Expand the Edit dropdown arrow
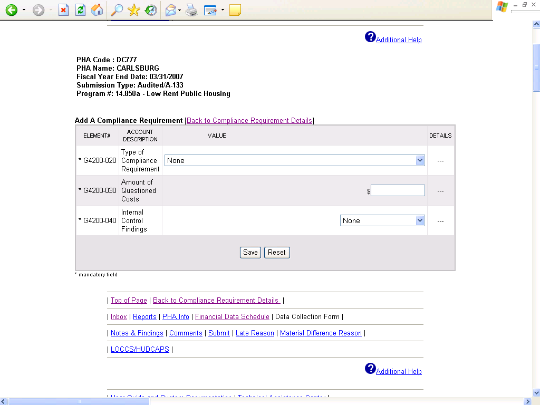The width and height of the screenshot is (540, 405). pyautogui.click(x=223, y=10)
